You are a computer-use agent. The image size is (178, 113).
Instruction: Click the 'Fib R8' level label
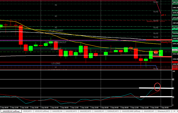[156, 12]
